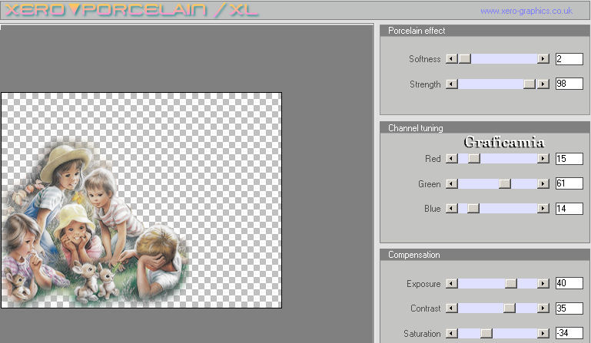591x343 pixels.
Task: Click the left arrow of the Green slider
Action: tap(452, 183)
